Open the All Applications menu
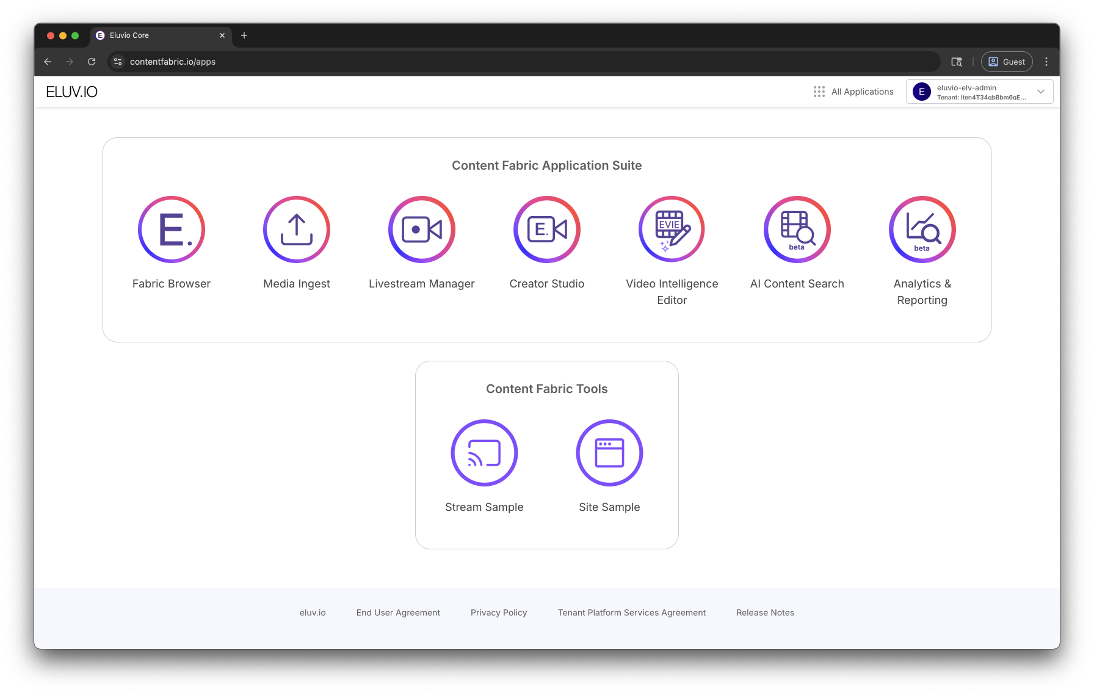Viewport: 1094px width, 694px height. [853, 92]
